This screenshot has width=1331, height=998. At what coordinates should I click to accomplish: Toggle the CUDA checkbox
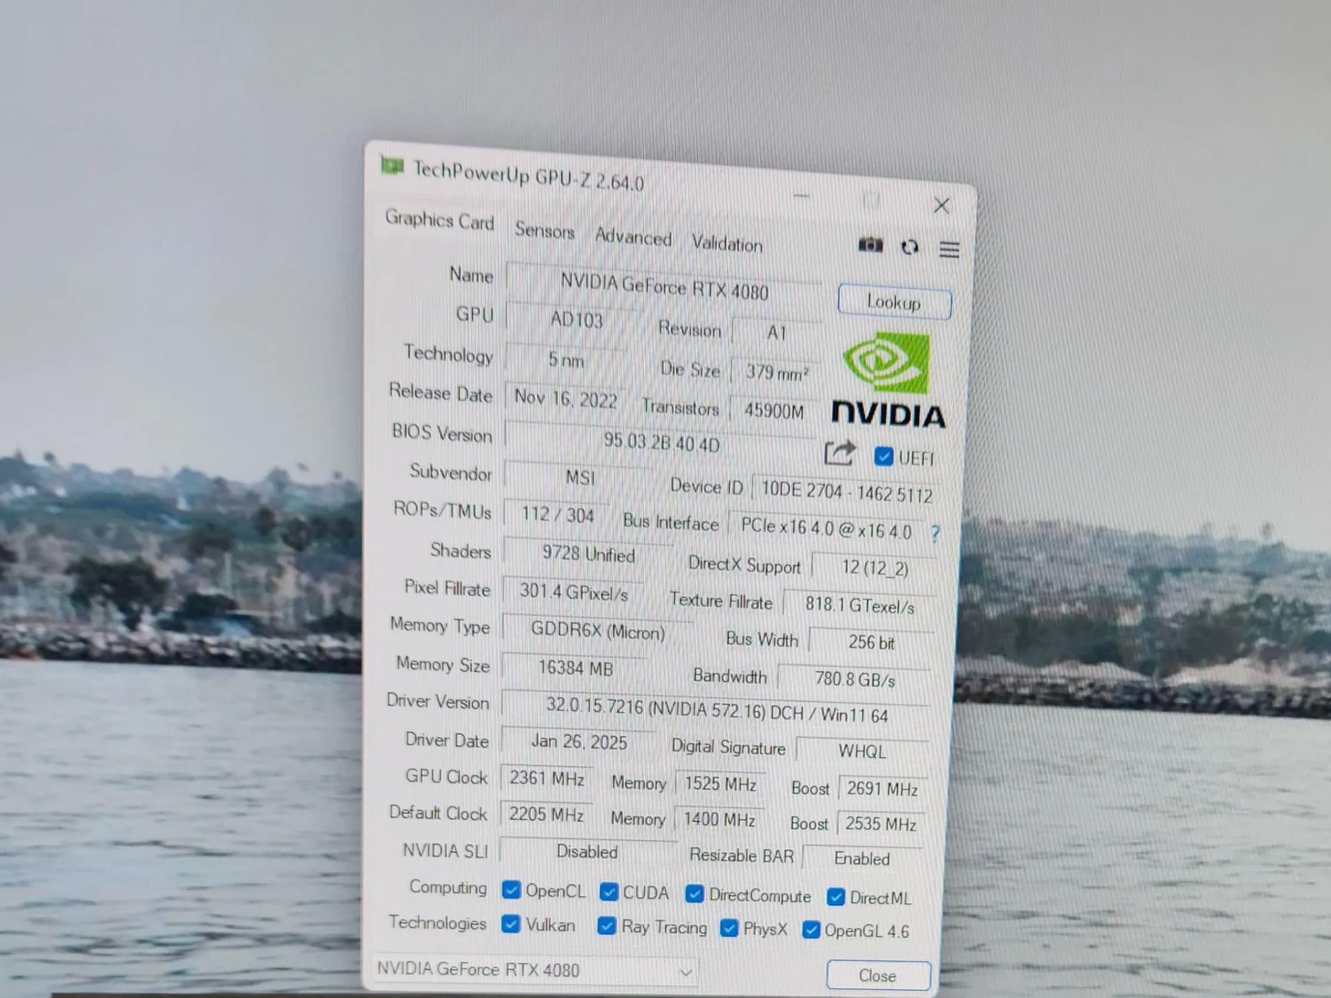point(608,892)
